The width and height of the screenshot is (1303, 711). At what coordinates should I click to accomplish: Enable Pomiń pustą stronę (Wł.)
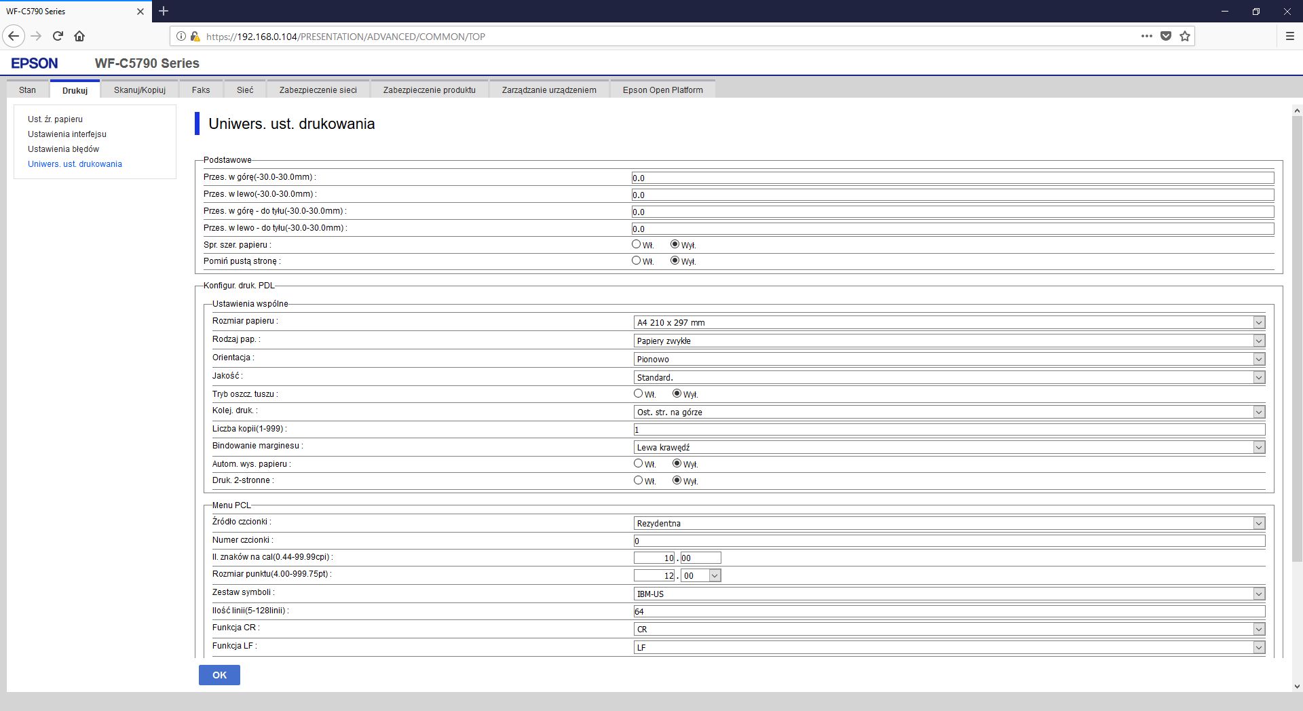(x=637, y=261)
